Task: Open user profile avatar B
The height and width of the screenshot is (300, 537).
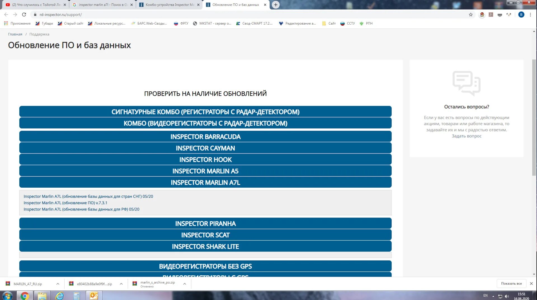Action: point(521,15)
